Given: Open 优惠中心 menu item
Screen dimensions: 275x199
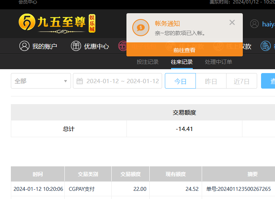Looking at the screenshot, I should click(x=97, y=46).
